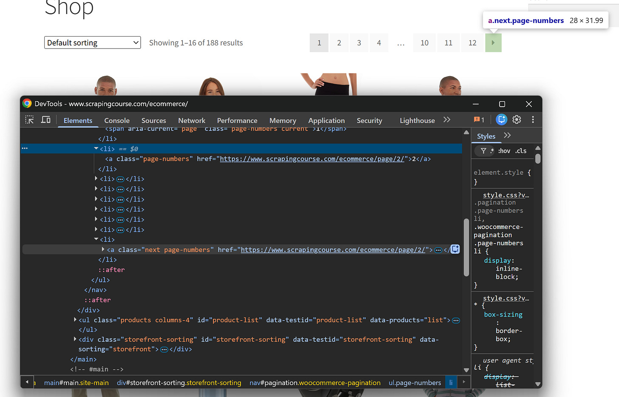Select ul.page-numbers in the breadcrumb

pyautogui.click(x=415, y=383)
